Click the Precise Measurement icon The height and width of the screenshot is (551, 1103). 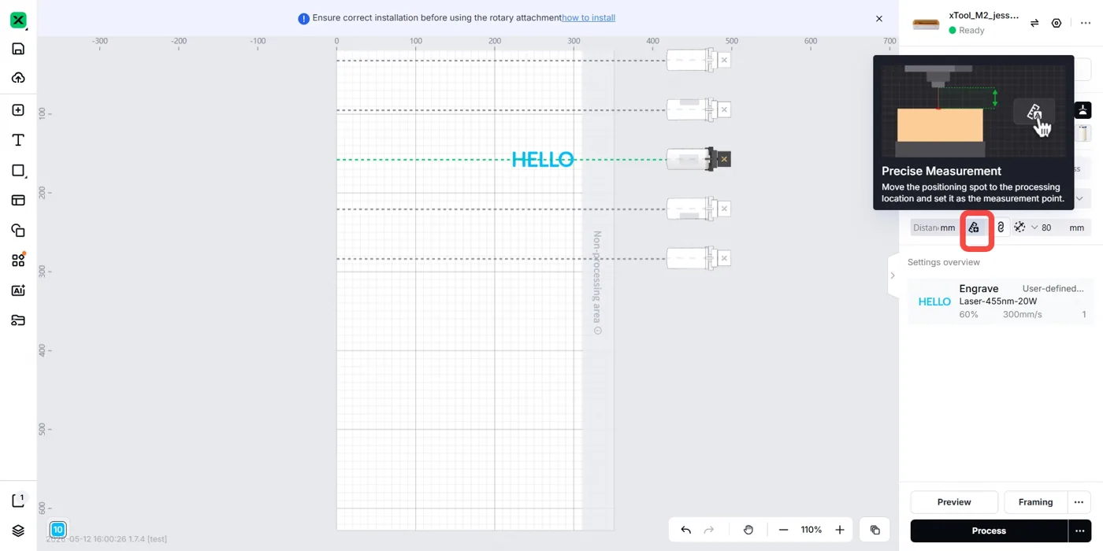point(974,227)
